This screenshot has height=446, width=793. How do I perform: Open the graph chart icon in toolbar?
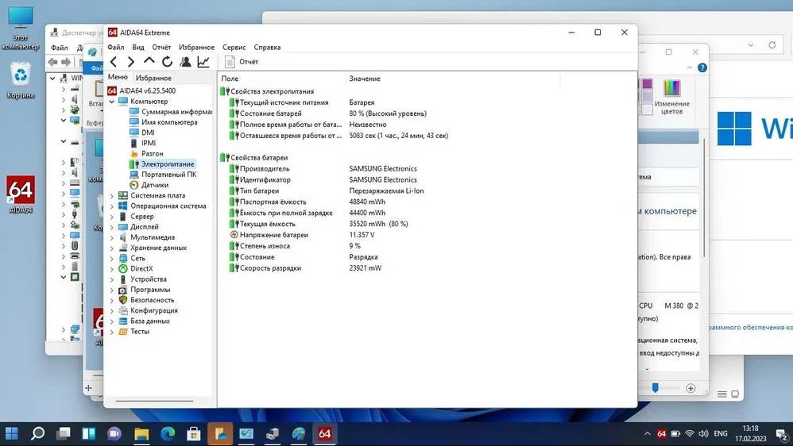coord(203,62)
